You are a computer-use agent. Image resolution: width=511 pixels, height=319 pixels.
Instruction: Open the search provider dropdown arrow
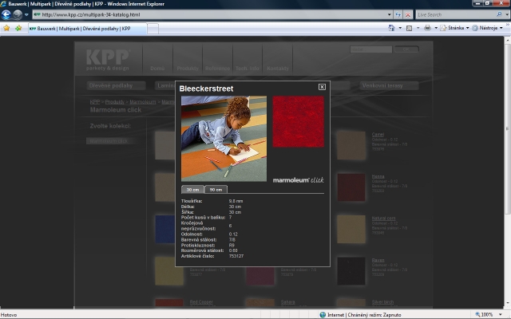[x=507, y=14]
